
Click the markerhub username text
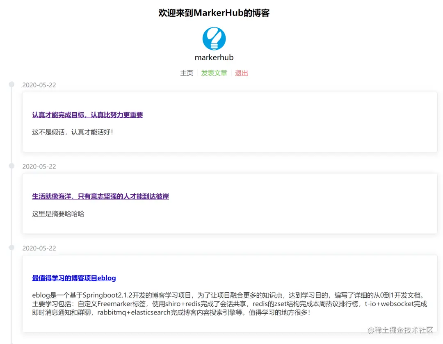tap(214, 57)
